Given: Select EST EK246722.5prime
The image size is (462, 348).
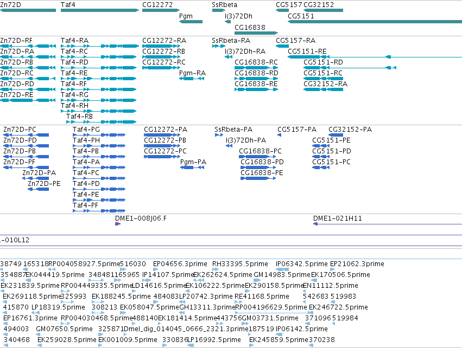Looking at the screenshot, I should coord(338,307).
